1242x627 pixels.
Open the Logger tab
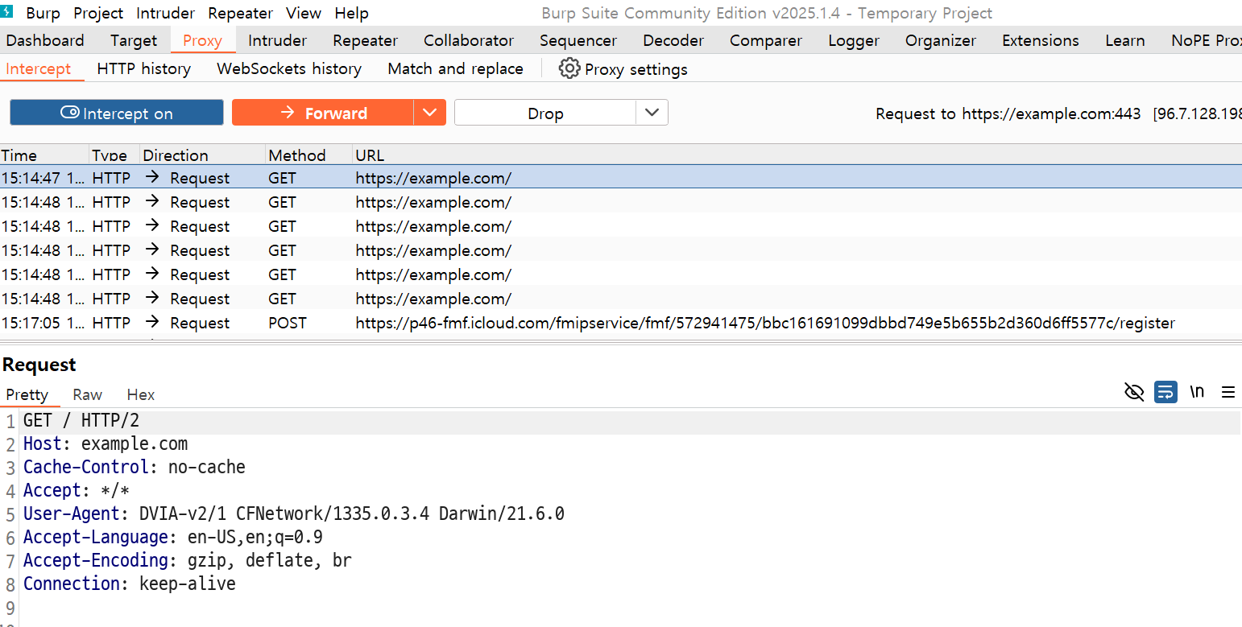pos(854,40)
